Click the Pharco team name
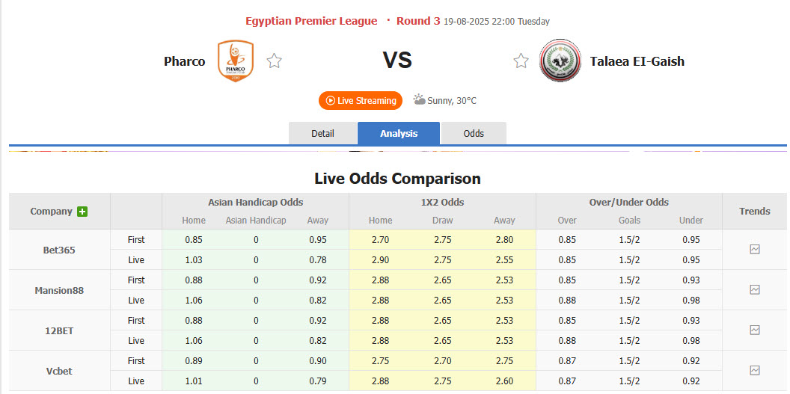This screenshot has height=394, width=790. pyautogui.click(x=184, y=61)
